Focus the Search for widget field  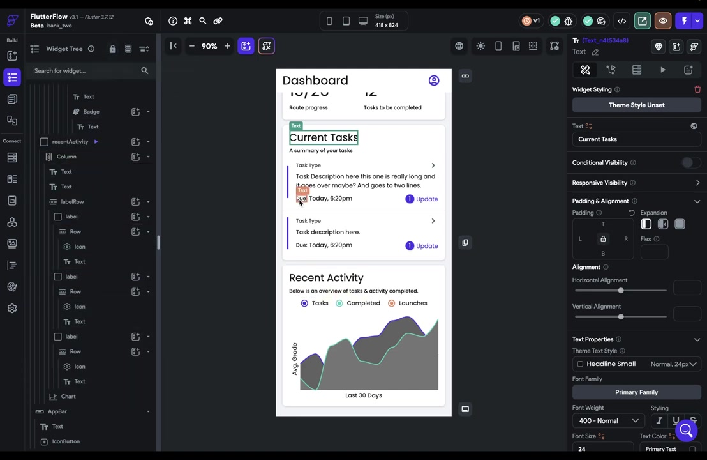click(x=90, y=71)
